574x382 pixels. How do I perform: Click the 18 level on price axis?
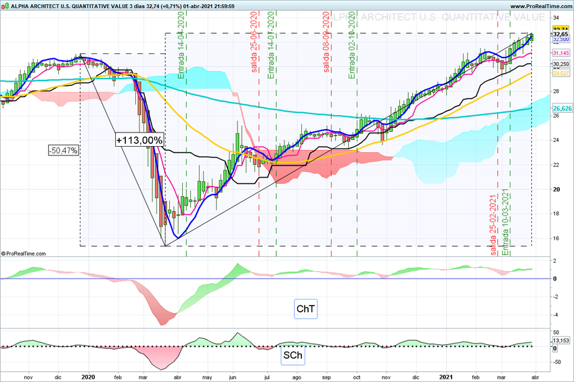point(556,214)
